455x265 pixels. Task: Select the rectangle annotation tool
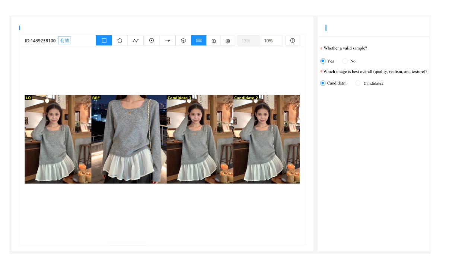pos(104,41)
